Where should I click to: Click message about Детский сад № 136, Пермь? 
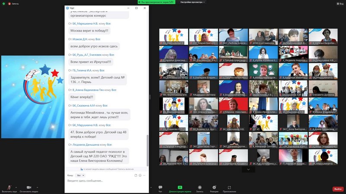pyautogui.click(x=98, y=80)
